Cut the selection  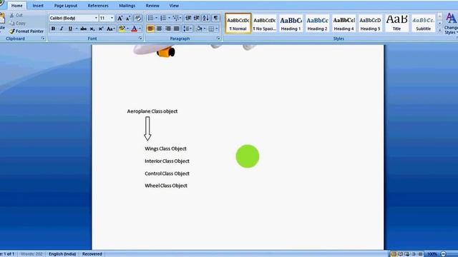click(x=16, y=15)
